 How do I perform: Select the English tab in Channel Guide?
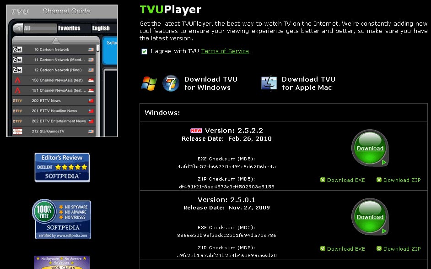point(101,28)
